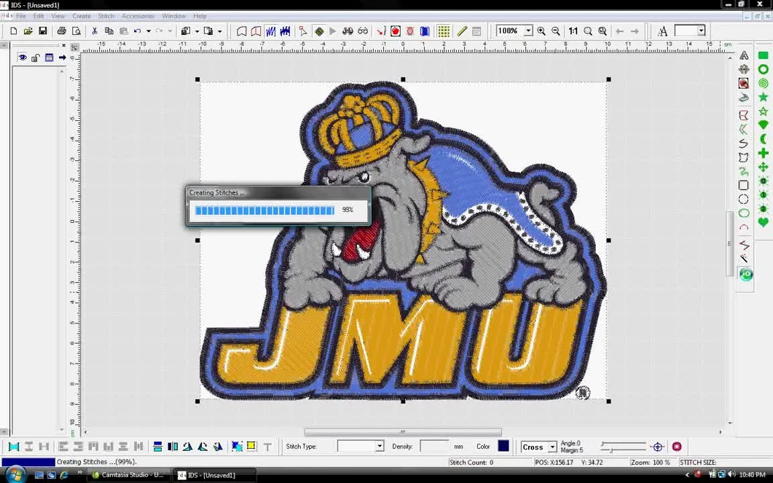
Task: Toggle the blue stitch view icon
Action: coord(270,31)
